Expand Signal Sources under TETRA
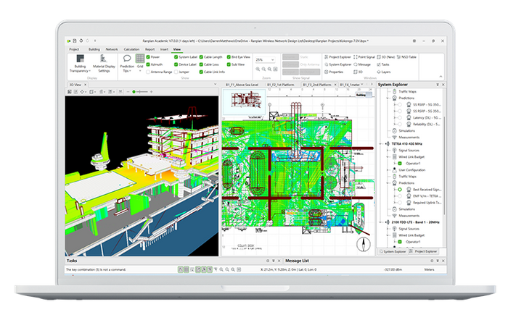Image resolution: width=508 pixels, height=328 pixels. point(388,151)
